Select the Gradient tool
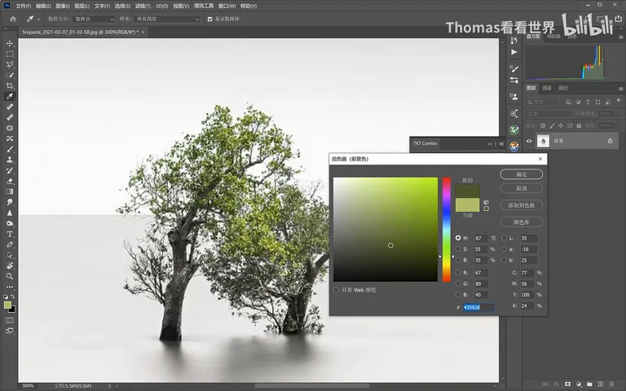Image resolution: width=626 pixels, height=391 pixels. (x=10, y=191)
